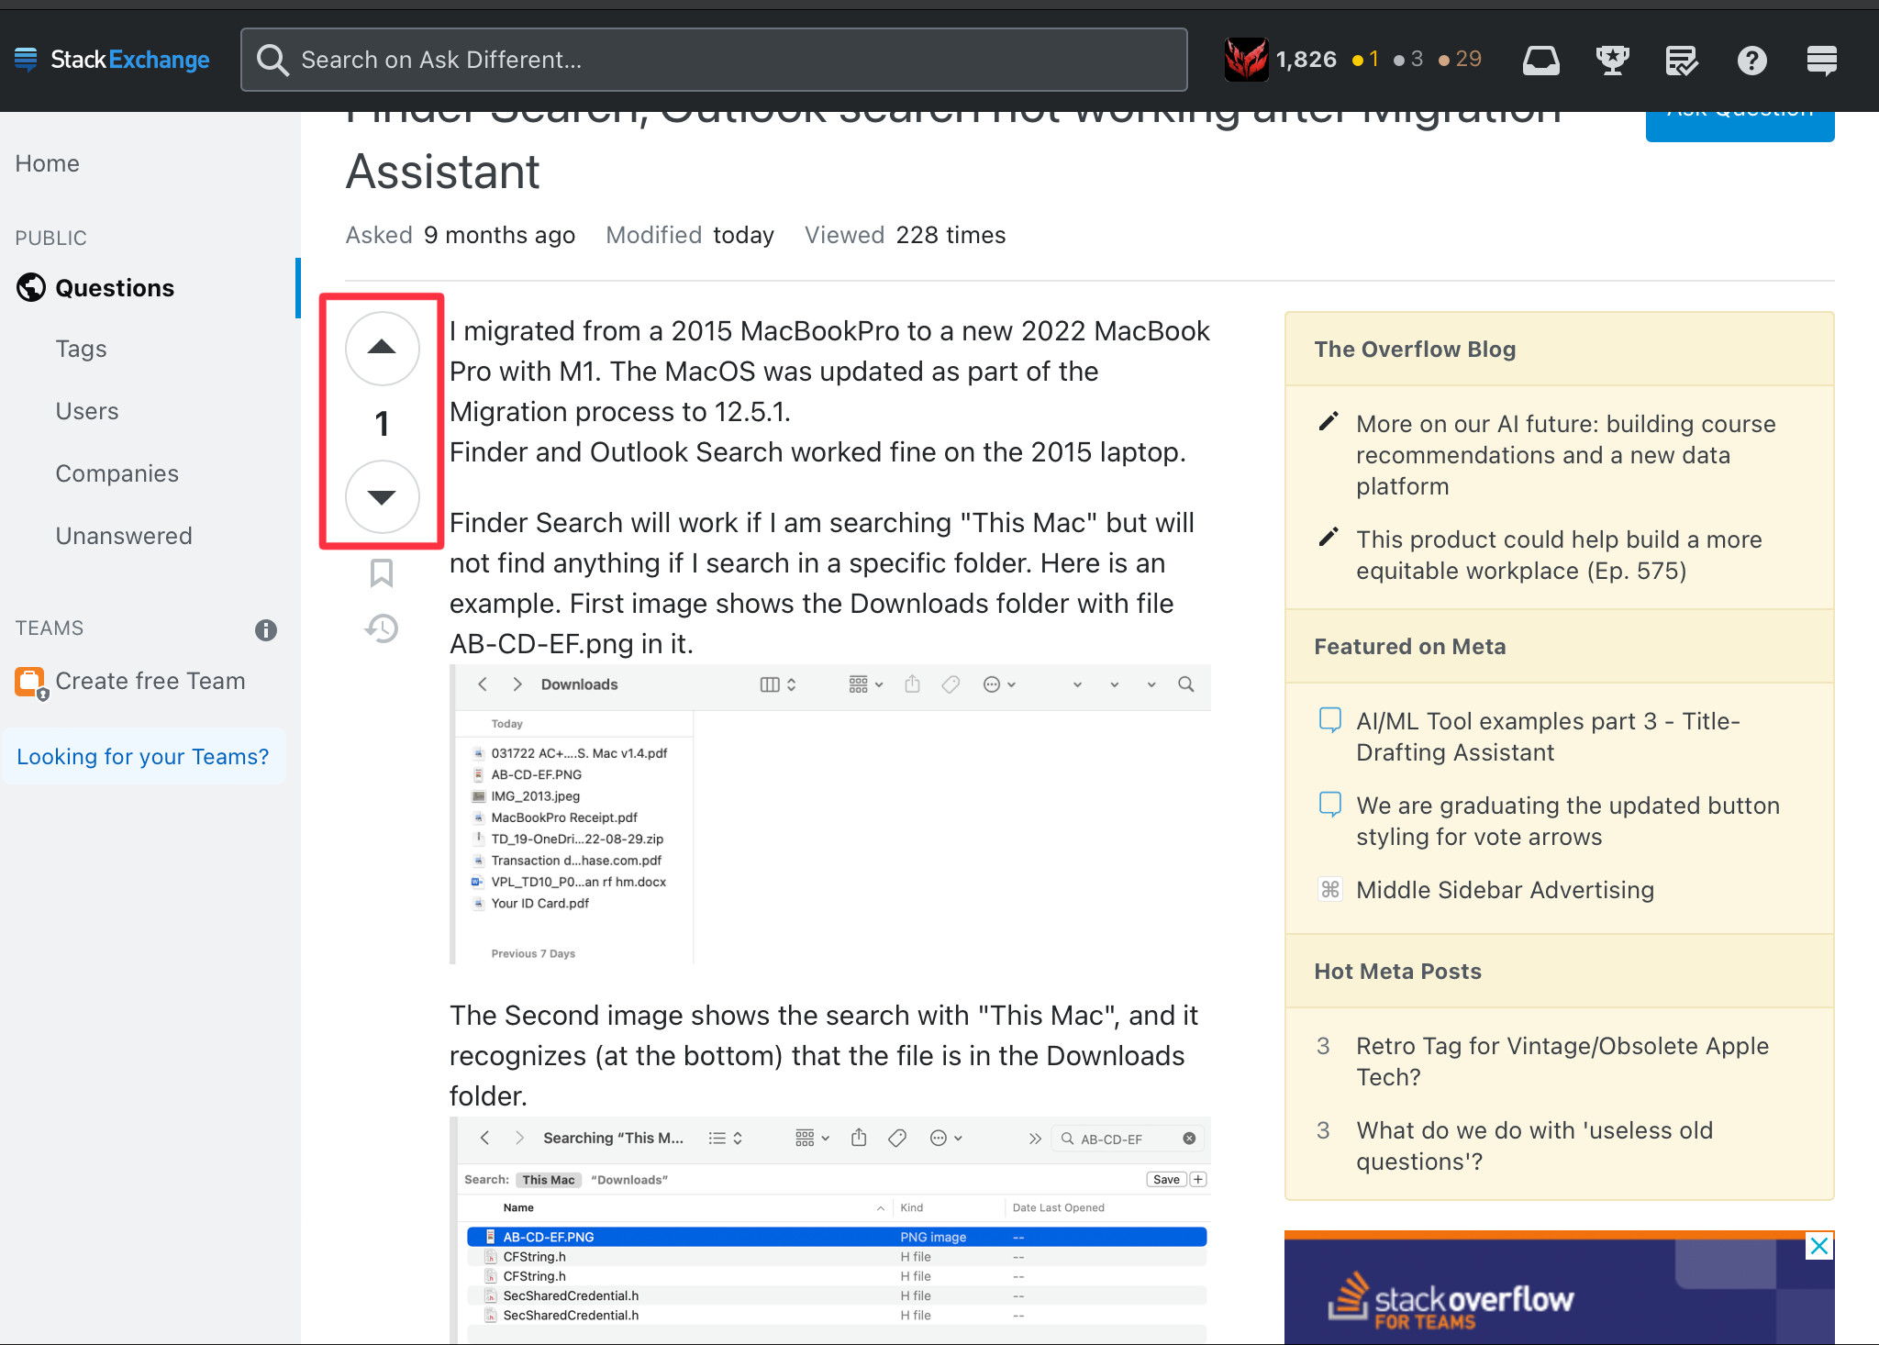The height and width of the screenshot is (1345, 1879).
Task: Click the review queues icon in top bar
Action: pos(1683,58)
